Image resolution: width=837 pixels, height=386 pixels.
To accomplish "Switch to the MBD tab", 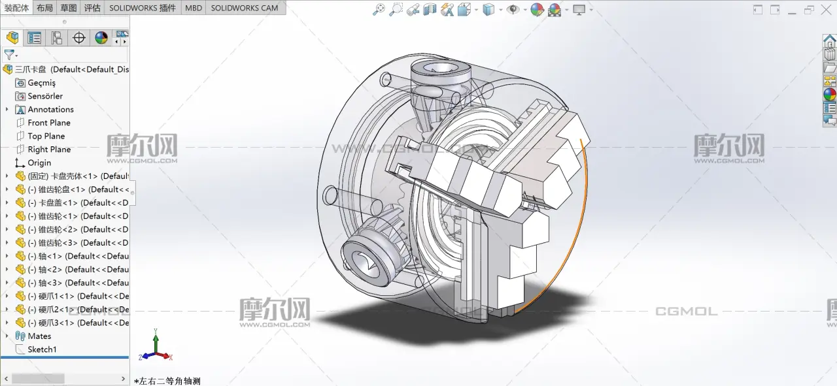I will tap(193, 8).
